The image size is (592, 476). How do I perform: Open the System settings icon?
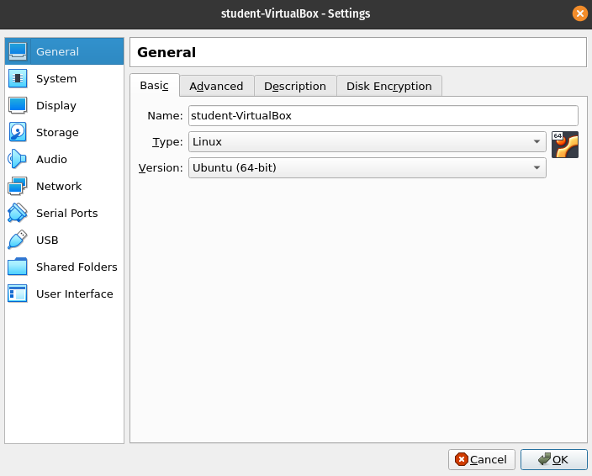tap(18, 79)
